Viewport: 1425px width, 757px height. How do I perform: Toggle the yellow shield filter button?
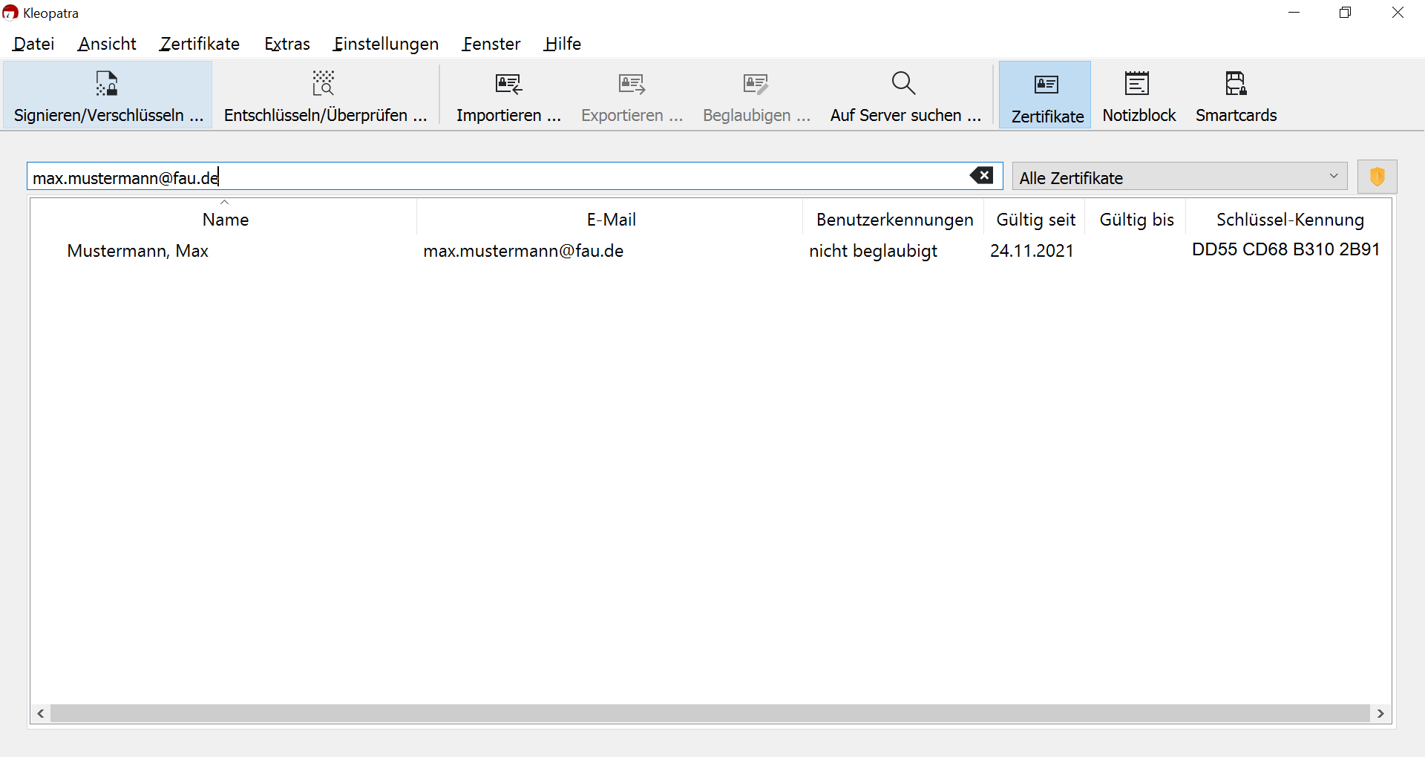click(x=1377, y=177)
